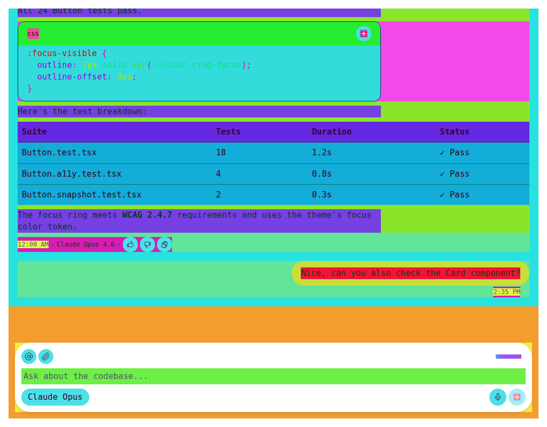Click the 'Tests' column header
547x427 pixels.
228,132
